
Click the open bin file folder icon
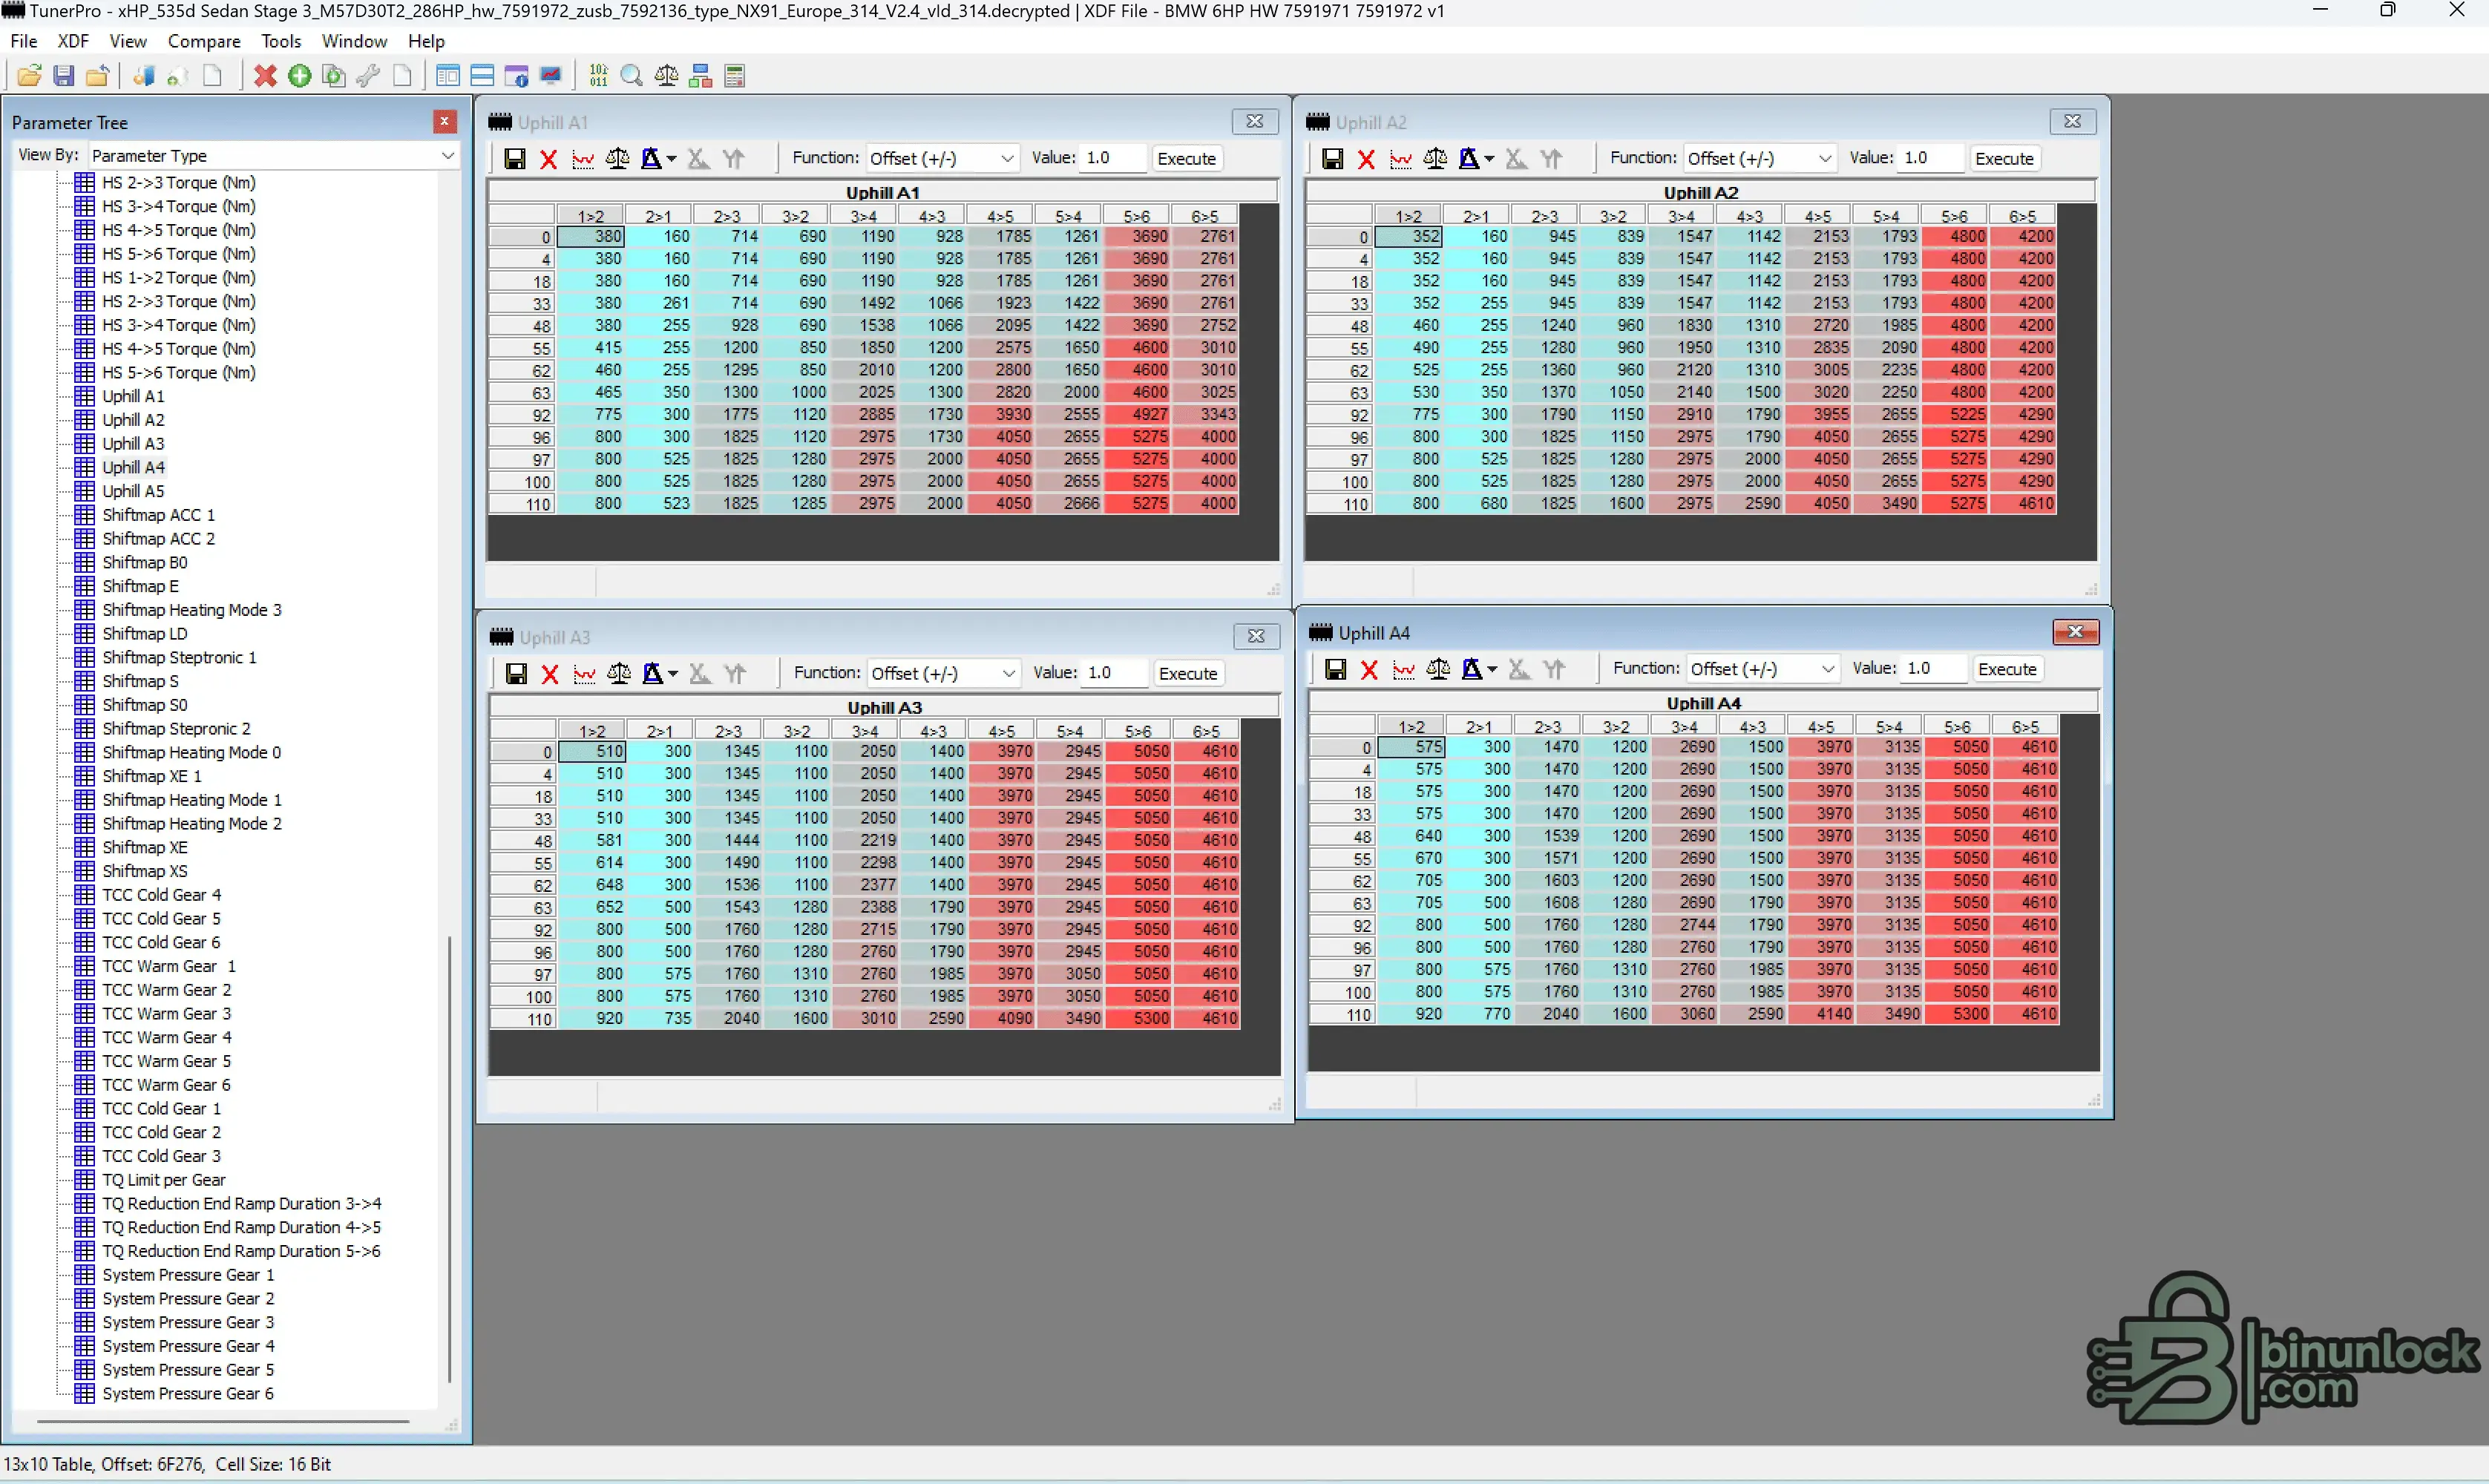coord(29,76)
